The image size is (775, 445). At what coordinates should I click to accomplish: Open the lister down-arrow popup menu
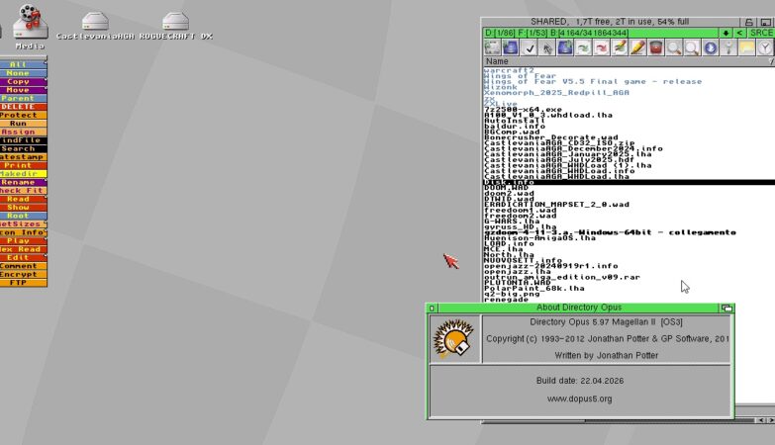click(x=727, y=34)
